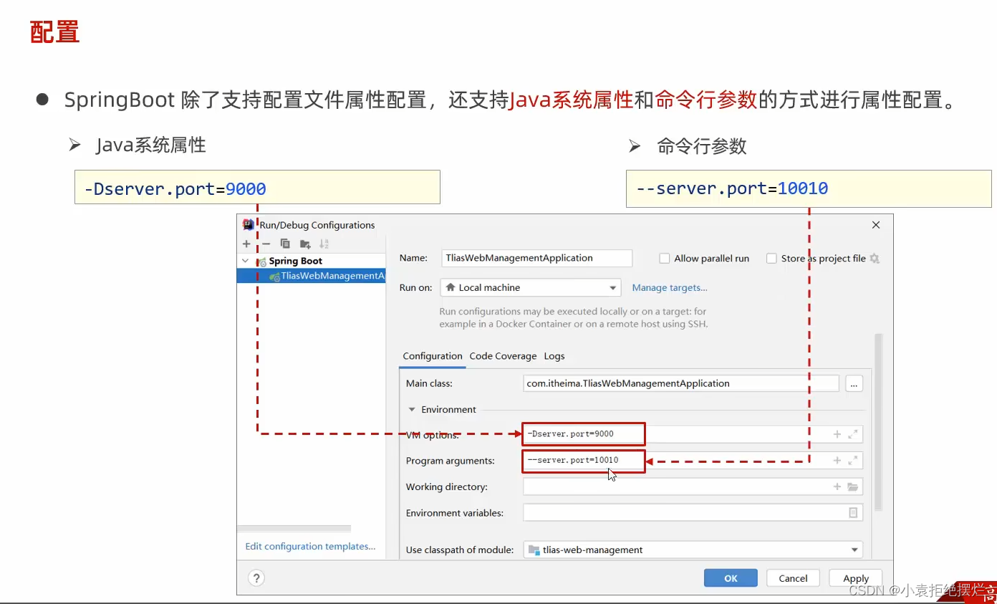This screenshot has width=997, height=604.
Task: Click plus icon in VM options field
Action: [837, 434]
